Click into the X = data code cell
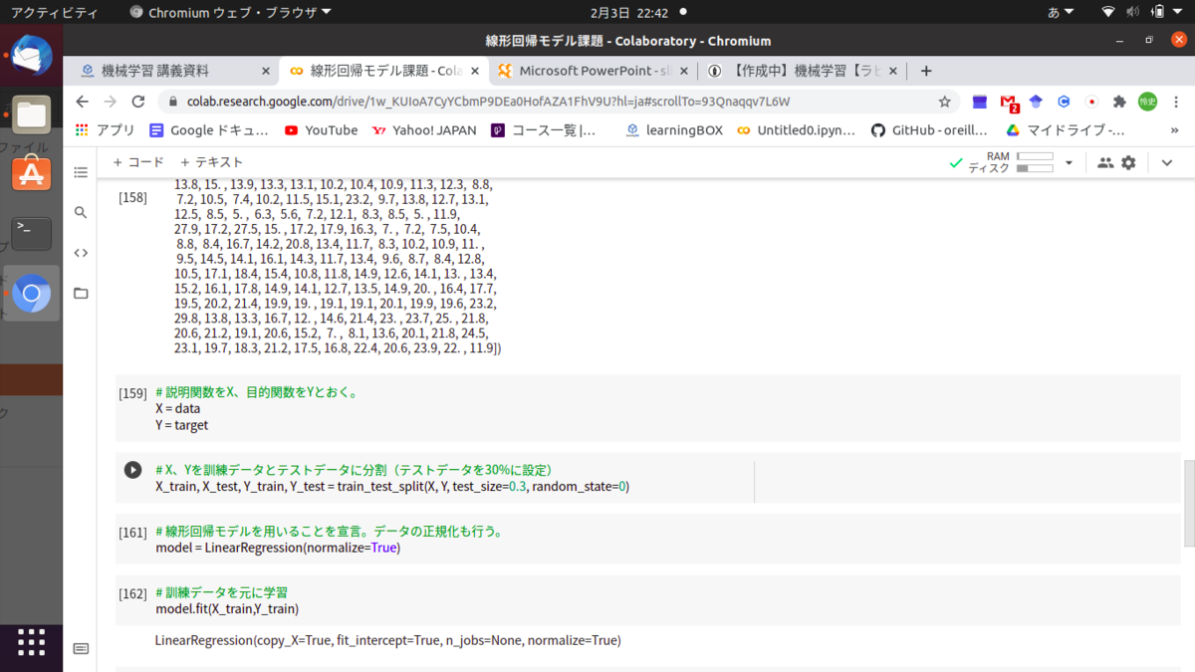Screen dimensions: 1195x672 point(647,408)
